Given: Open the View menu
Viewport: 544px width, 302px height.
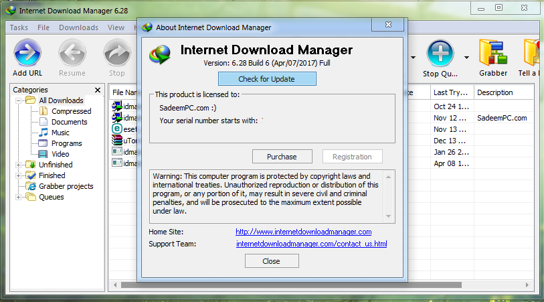Looking at the screenshot, I should coord(116,27).
